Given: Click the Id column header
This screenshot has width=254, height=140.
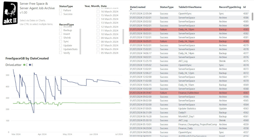Looking at the screenshot, I should click(x=244, y=7).
